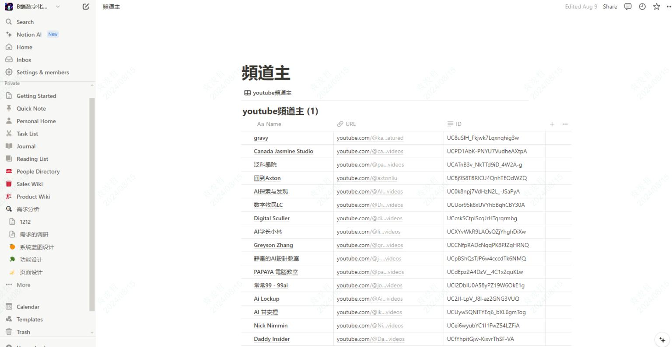Viewport: 672px width, 347px height.
Task: Open page edit history via clock icon
Action: tap(642, 6)
